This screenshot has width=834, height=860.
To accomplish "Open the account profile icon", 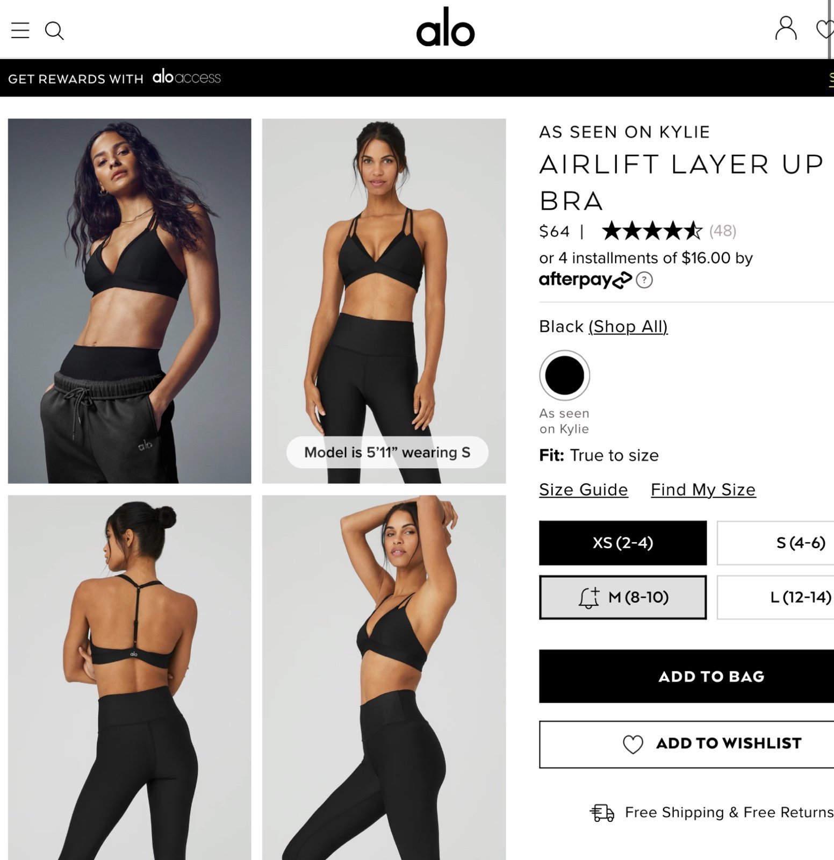I will pos(786,28).
